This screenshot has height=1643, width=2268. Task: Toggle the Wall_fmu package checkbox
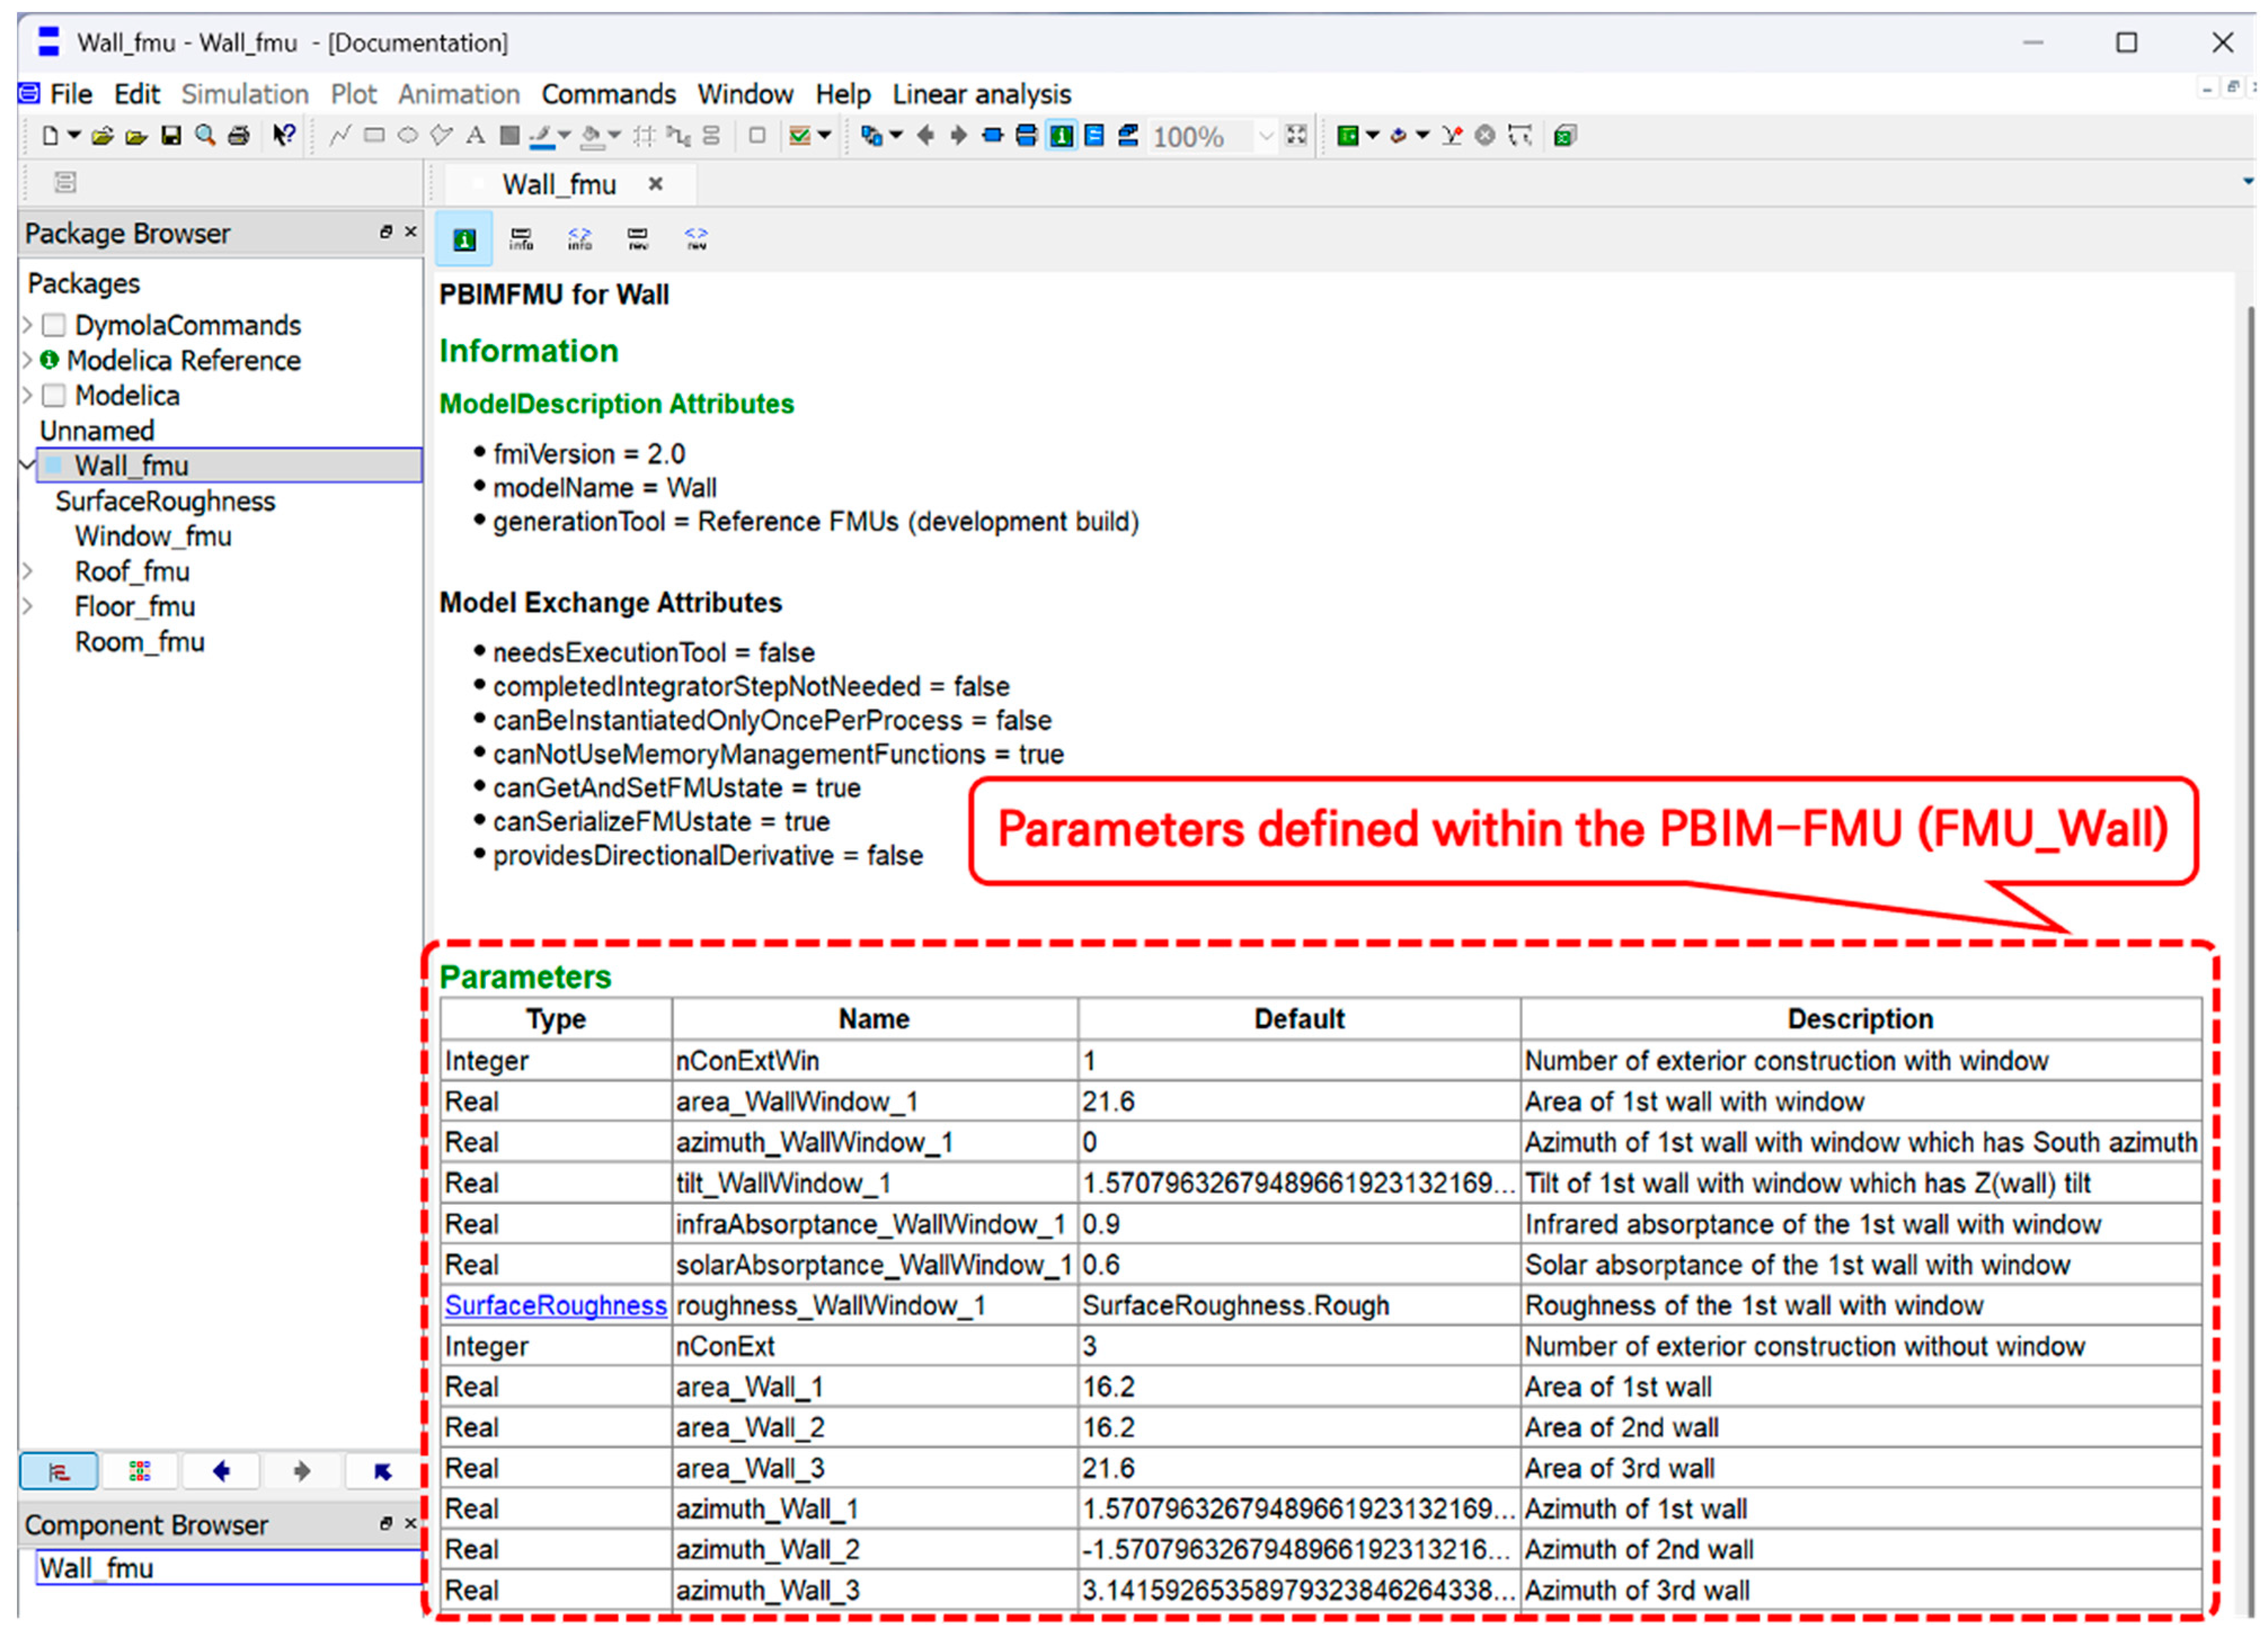[x=54, y=466]
